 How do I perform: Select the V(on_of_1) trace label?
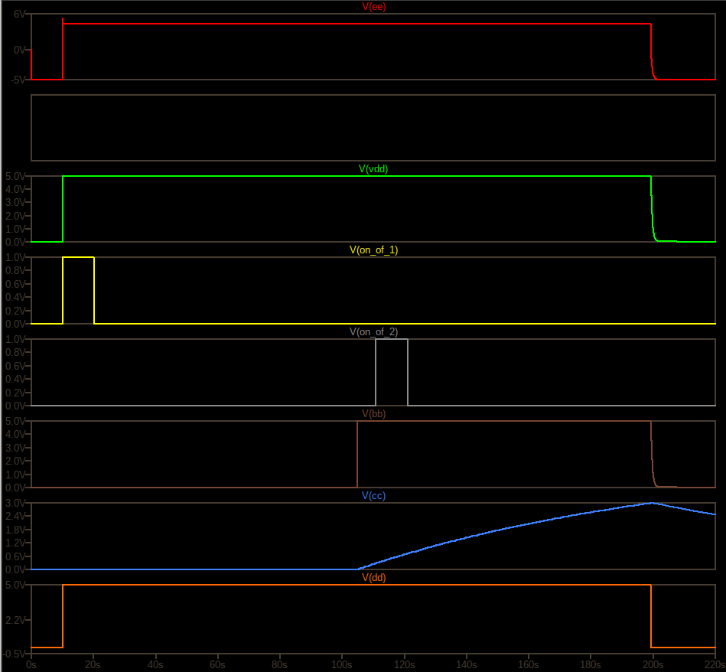(373, 250)
